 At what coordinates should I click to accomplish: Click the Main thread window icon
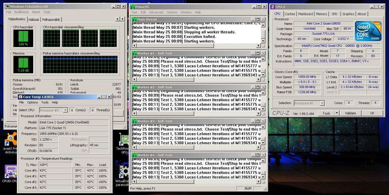tap(134, 19)
